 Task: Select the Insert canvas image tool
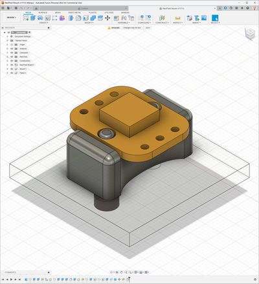(204, 18)
